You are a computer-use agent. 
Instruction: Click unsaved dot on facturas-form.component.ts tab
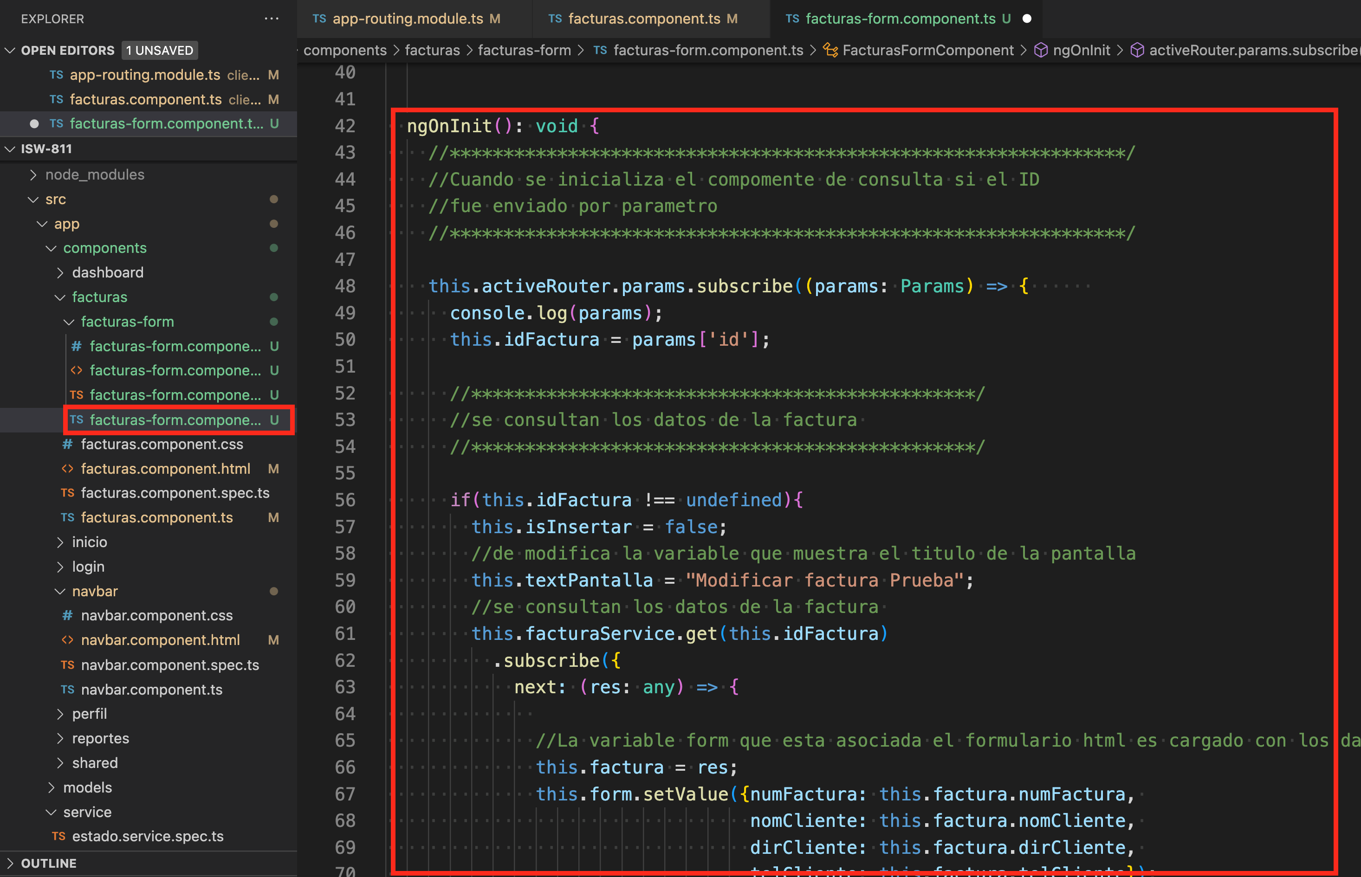(1027, 19)
